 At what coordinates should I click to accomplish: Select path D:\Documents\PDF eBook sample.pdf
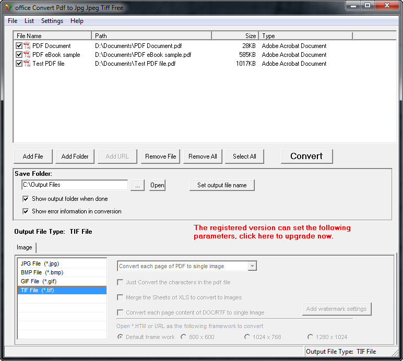click(143, 54)
